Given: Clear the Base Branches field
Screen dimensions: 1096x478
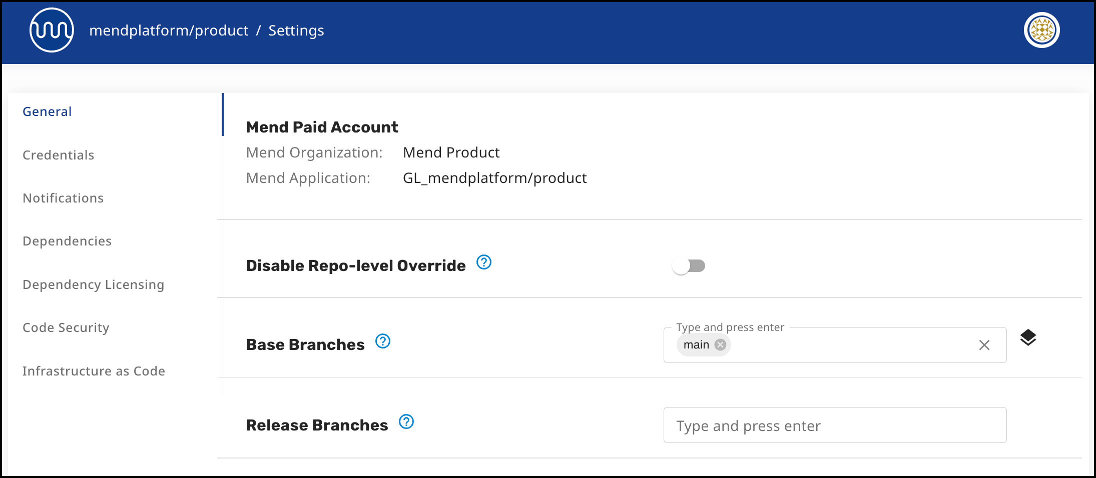Looking at the screenshot, I should click(x=984, y=345).
